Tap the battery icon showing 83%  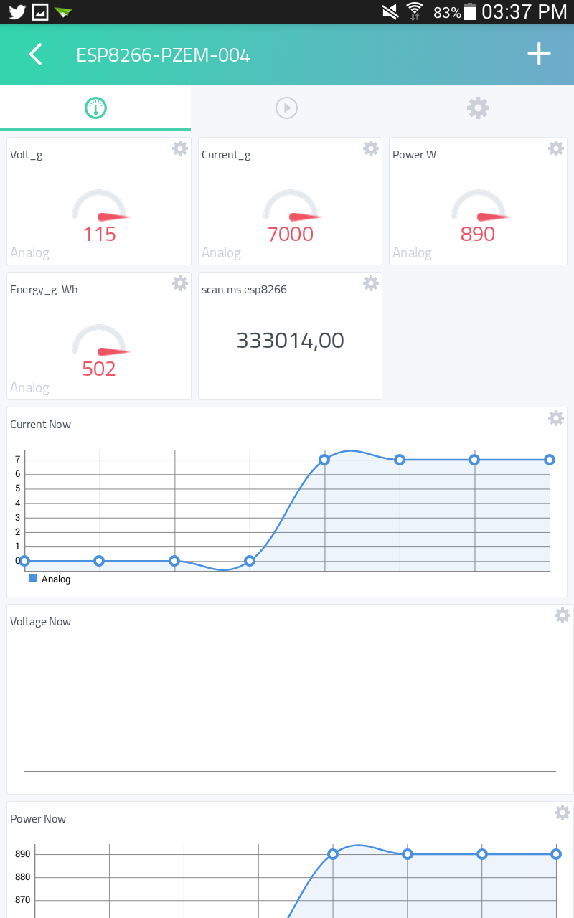coord(470,11)
